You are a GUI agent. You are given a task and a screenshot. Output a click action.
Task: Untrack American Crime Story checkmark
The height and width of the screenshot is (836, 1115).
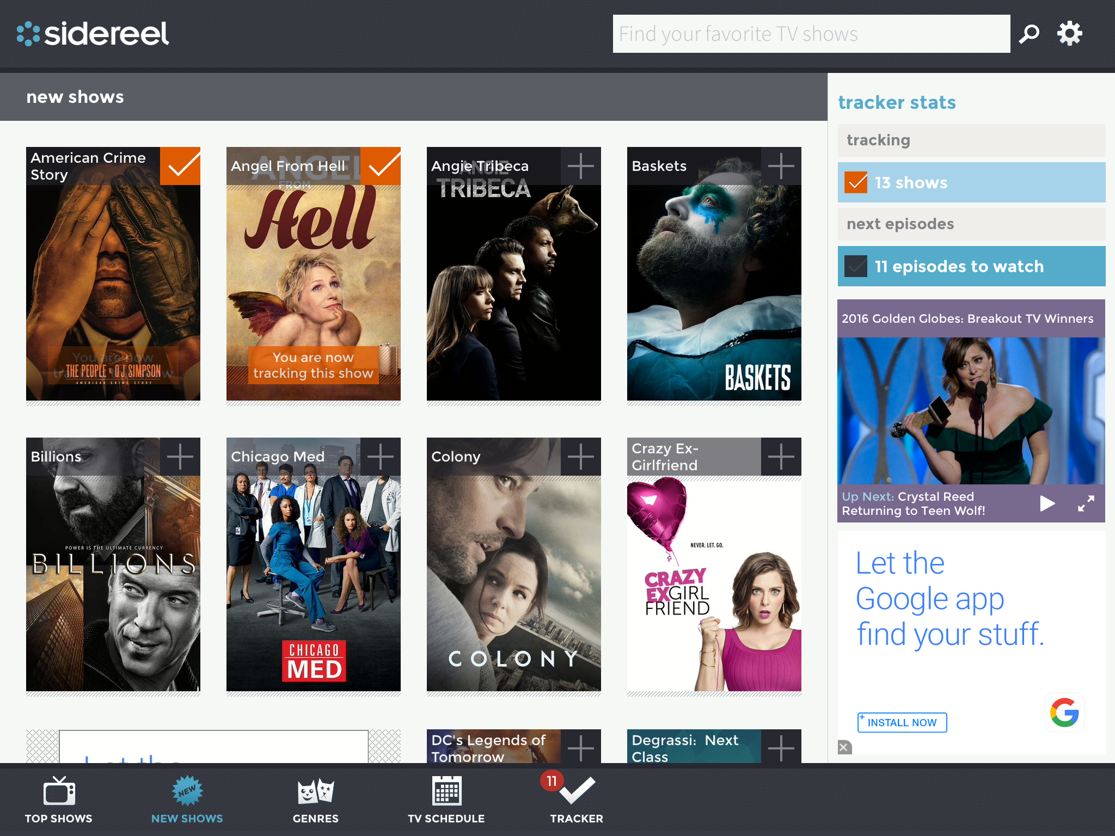click(x=180, y=166)
